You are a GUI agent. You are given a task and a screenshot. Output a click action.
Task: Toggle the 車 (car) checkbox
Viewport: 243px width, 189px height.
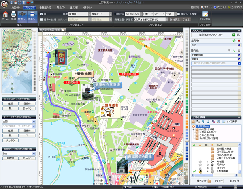[42, 14]
